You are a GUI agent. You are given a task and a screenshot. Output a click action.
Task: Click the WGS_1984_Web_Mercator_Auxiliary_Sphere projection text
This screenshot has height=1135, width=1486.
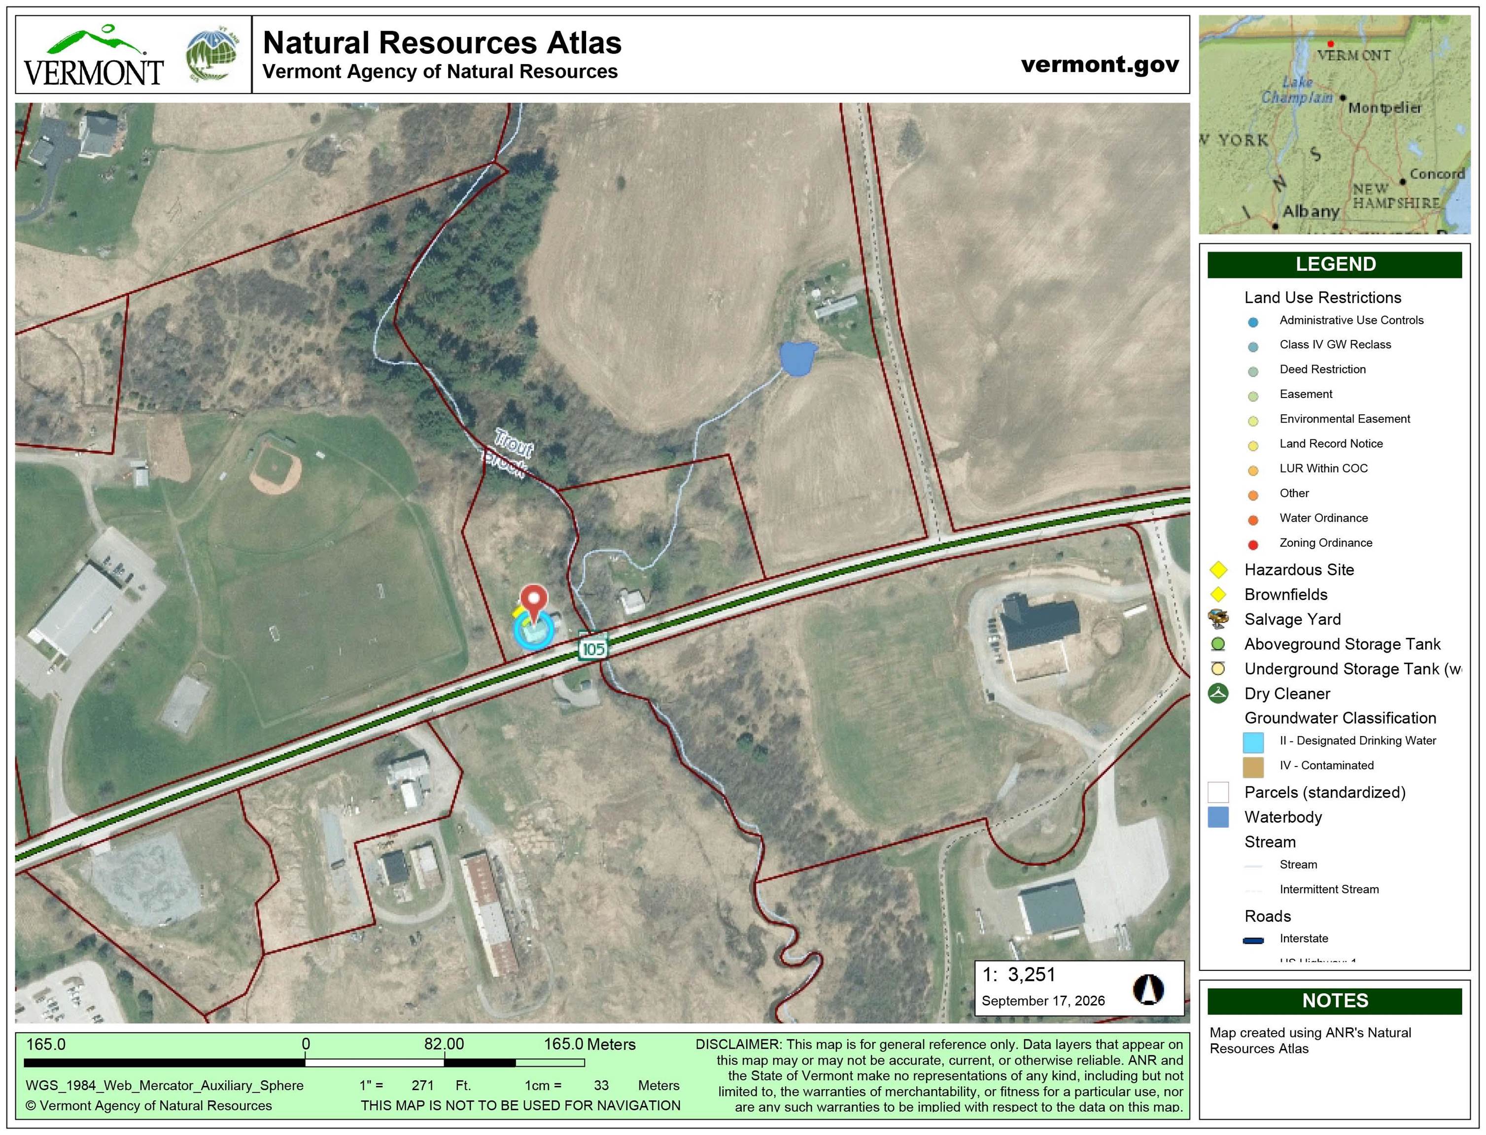[x=164, y=1085]
